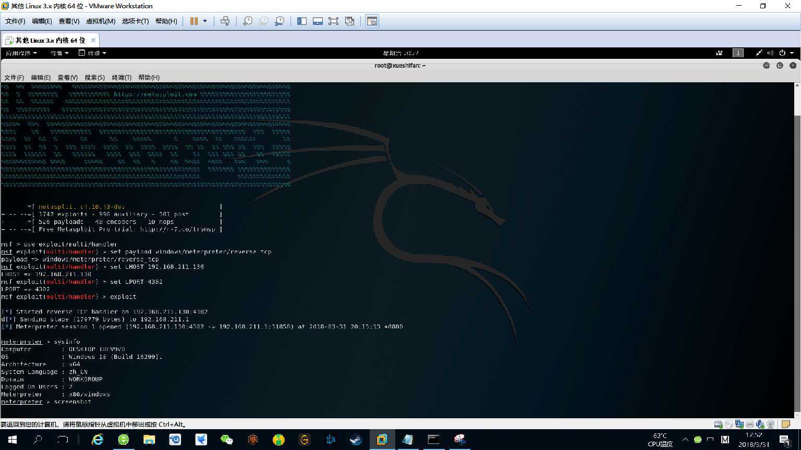
Task: Take a snapshot of the virtual machine
Action: coord(248,21)
